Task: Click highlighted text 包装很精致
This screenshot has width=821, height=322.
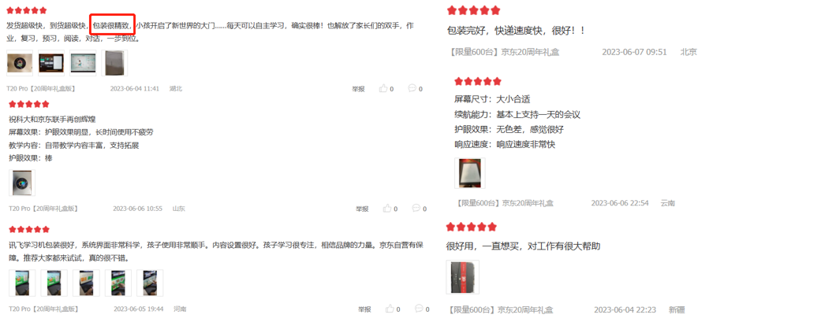Action: click(112, 25)
